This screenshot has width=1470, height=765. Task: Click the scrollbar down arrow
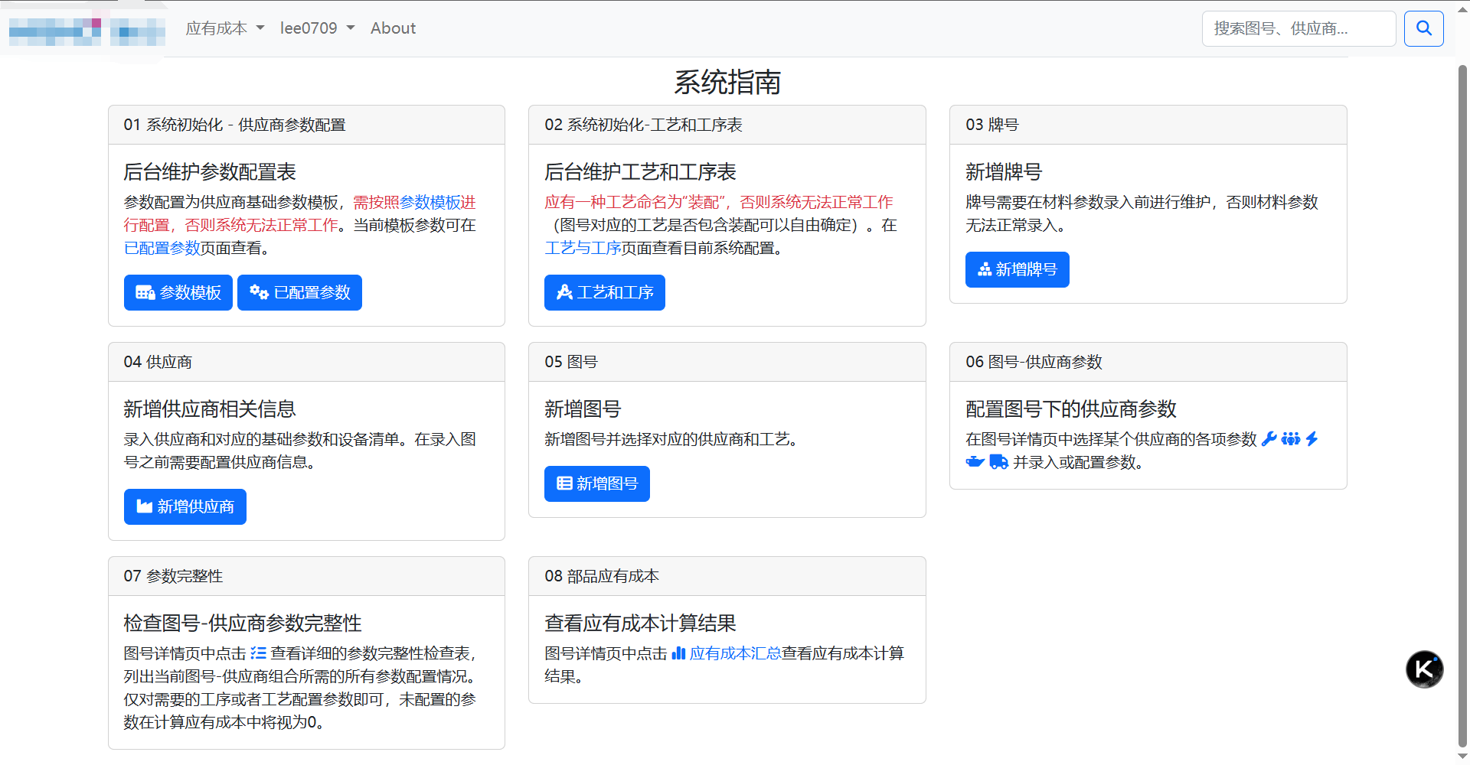(x=1462, y=756)
